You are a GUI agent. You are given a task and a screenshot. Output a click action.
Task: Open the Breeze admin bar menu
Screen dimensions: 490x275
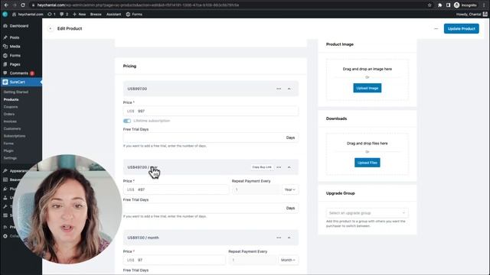(96, 15)
